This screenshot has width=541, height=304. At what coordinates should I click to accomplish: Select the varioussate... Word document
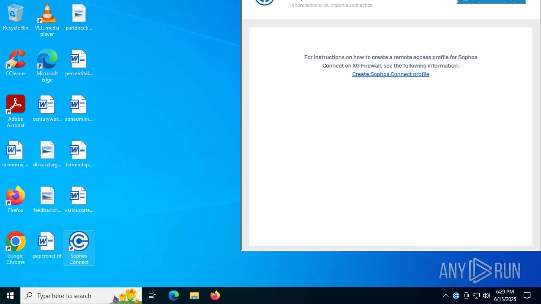(79, 200)
